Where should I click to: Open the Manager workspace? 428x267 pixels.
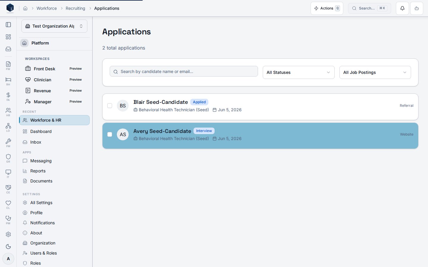[54, 101]
